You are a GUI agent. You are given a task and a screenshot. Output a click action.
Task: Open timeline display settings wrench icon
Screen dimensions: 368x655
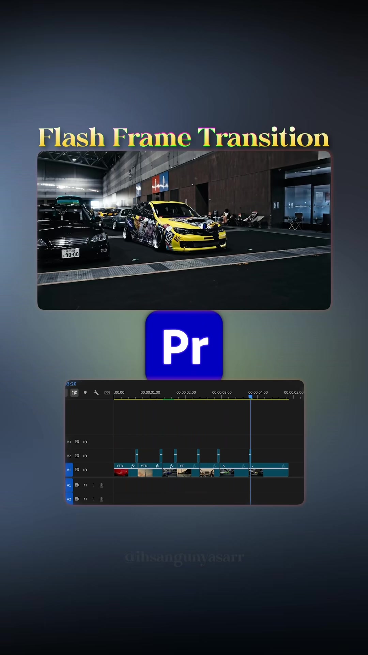click(x=96, y=393)
